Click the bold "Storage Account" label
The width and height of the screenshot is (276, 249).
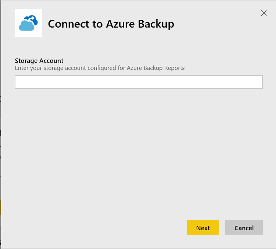point(39,61)
